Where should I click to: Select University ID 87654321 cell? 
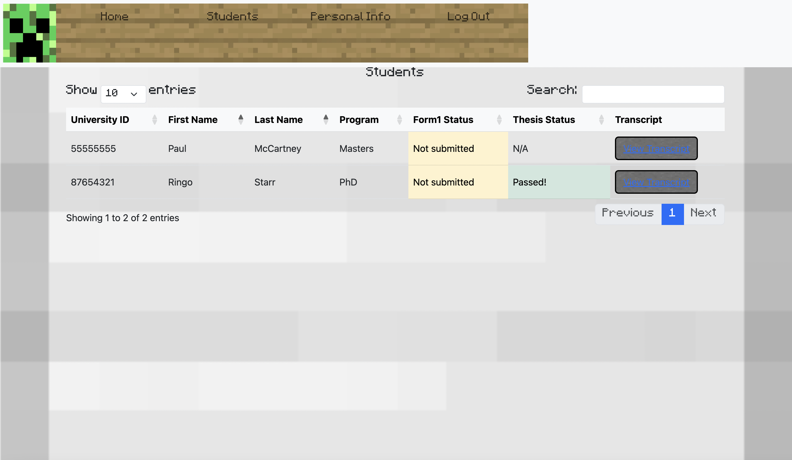point(114,182)
